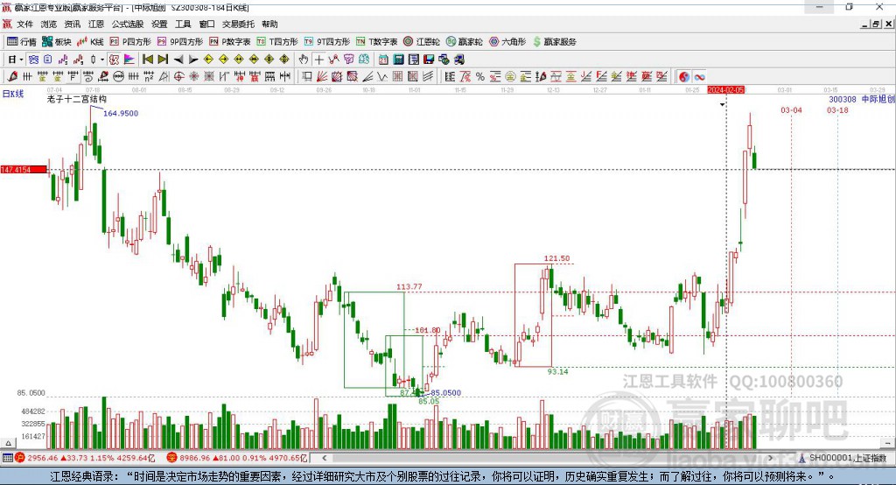Select the Gann fan lines drawing tool
This screenshot has height=485, width=896.
322,76
